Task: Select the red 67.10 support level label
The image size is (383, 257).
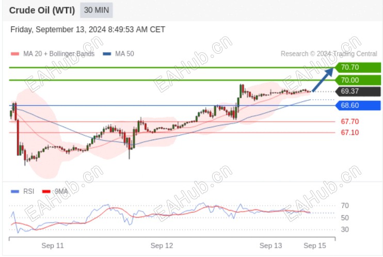Action: (x=350, y=132)
